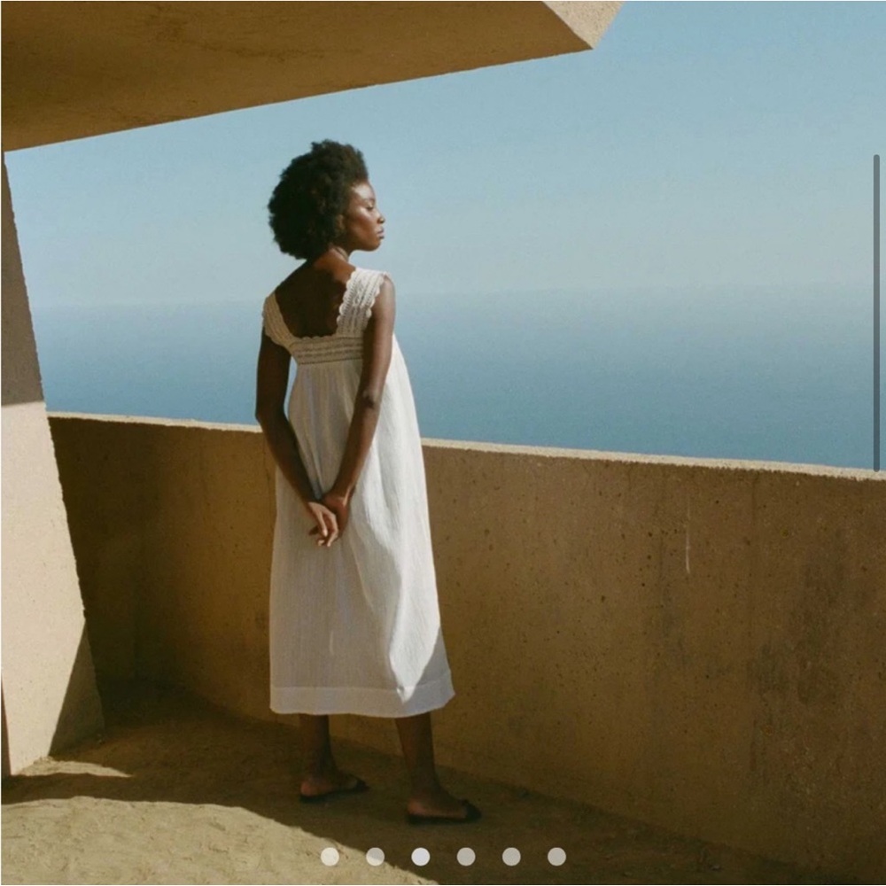
Task: Go to the first carousel slide dot
Action: (x=330, y=856)
